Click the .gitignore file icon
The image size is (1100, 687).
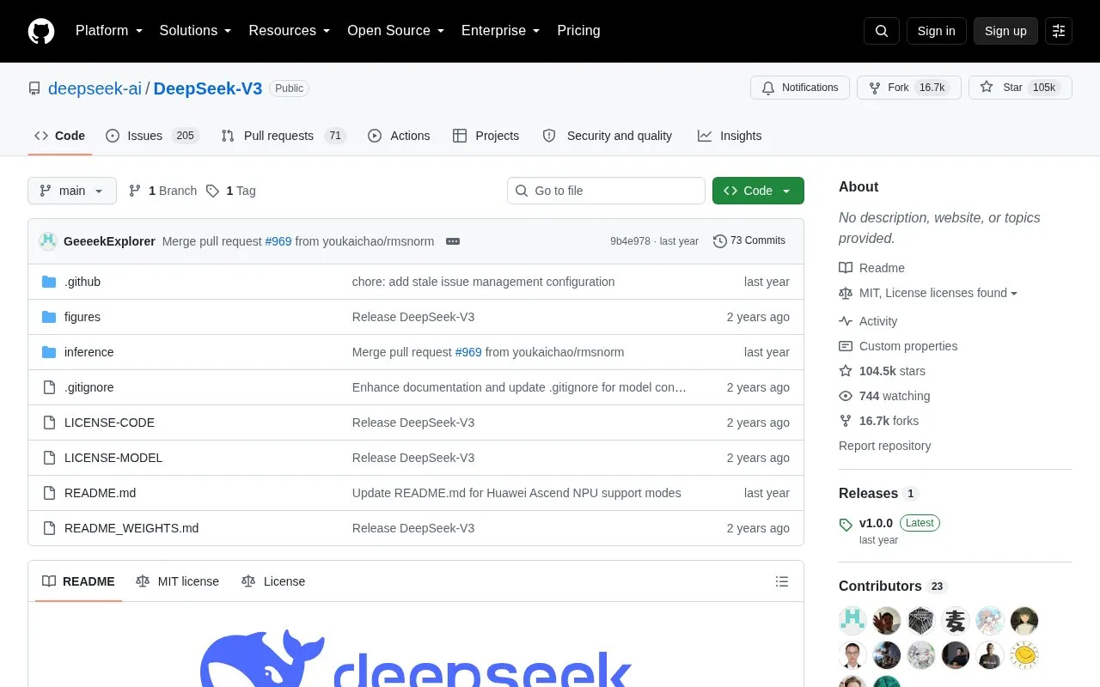coord(49,387)
